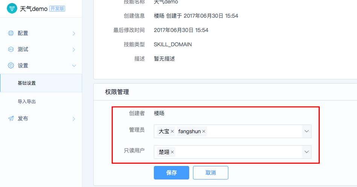Viewport: 357px width, 187px height.
Task: Click the 天气demo teal logo icon
Action: (x=12, y=8)
